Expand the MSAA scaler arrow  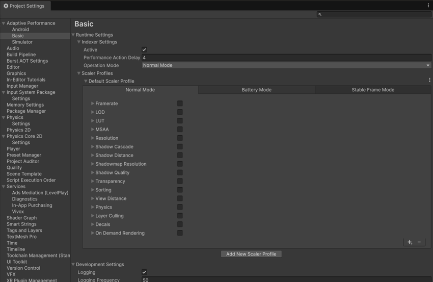click(x=93, y=130)
